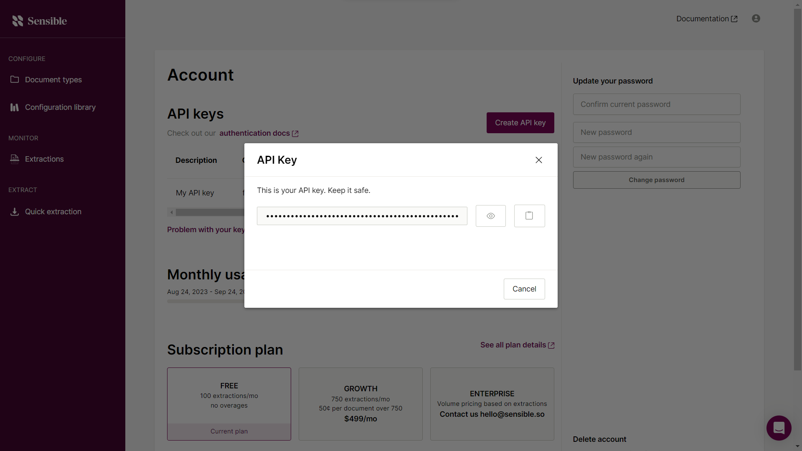This screenshot has width=802, height=451.
Task: Copy the API key to clipboard
Action: point(529,216)
